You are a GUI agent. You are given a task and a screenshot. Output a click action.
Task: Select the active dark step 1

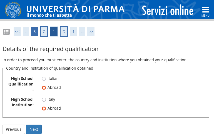click(x=54, y=32)
